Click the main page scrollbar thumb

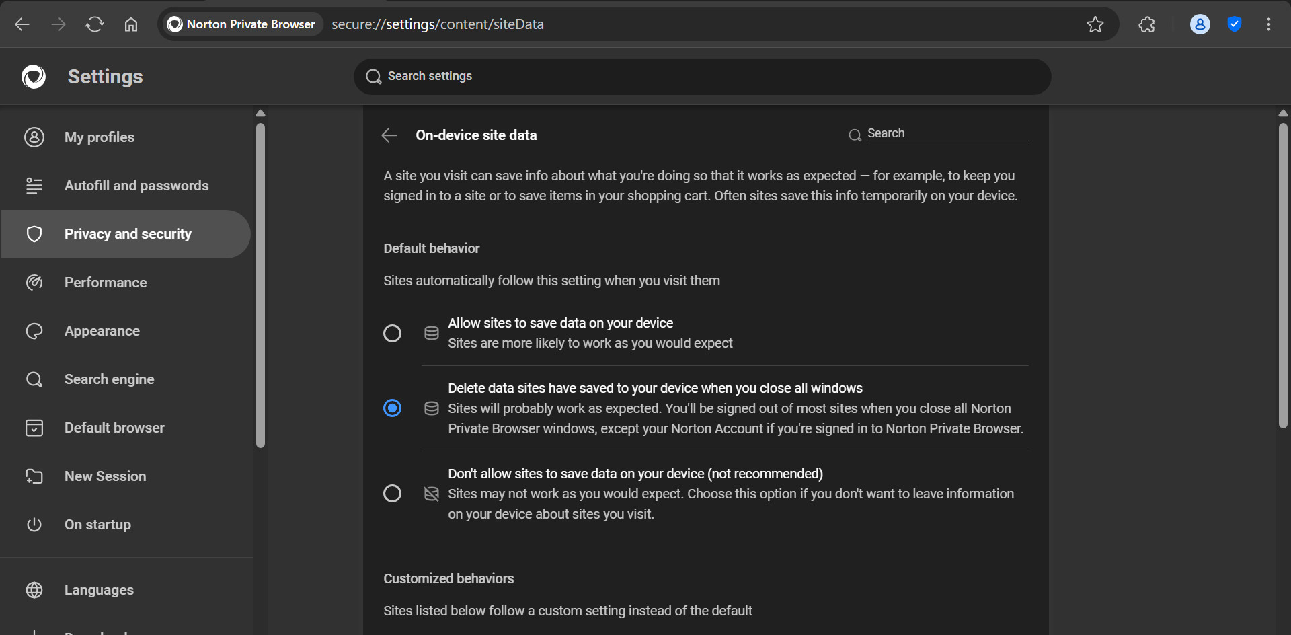pos(1283,275)
